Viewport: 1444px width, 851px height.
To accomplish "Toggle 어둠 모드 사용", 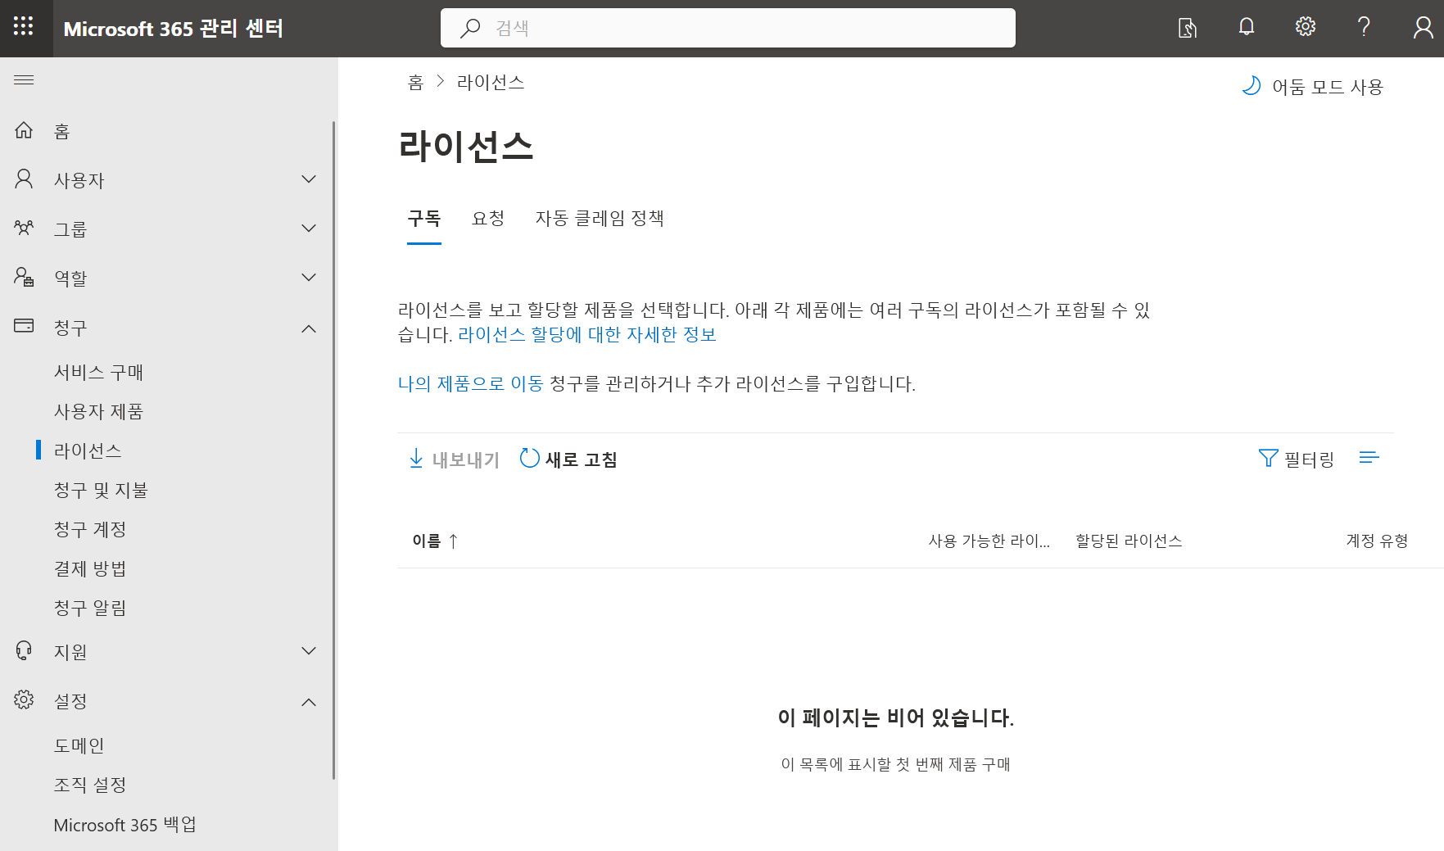I will tap(1313, 86).
